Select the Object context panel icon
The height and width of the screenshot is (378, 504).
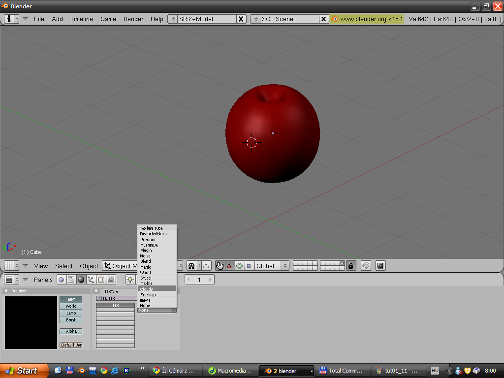click(x=91, y=280)
